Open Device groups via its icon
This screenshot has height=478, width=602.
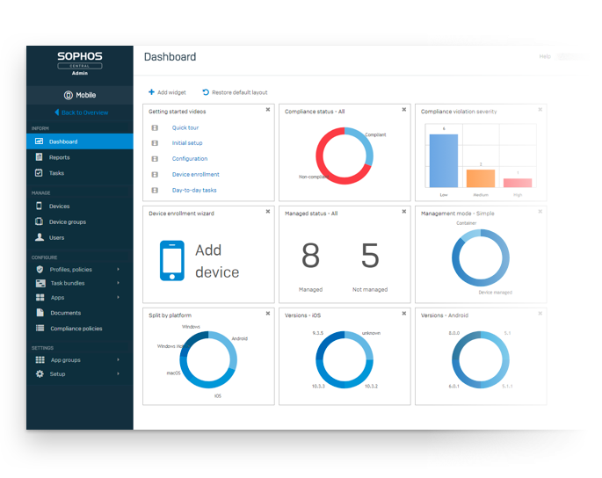click(40, 222)
